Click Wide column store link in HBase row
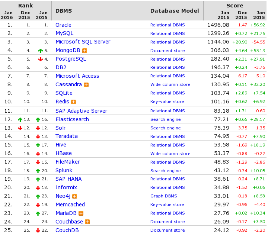 [170, 154]
